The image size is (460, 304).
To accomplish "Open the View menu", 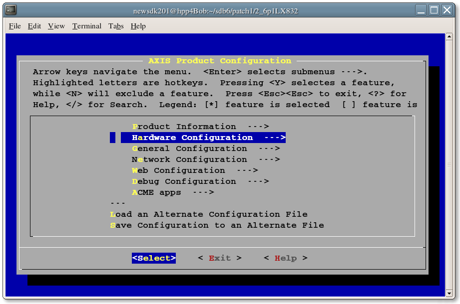I will pyautogui.click(x=56, y=26).
